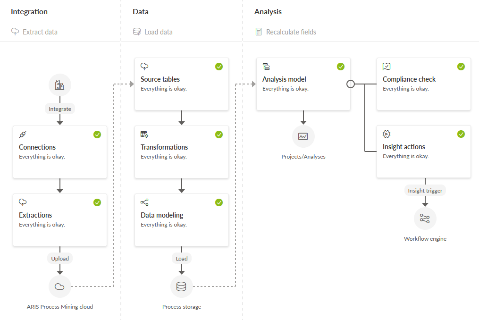Open the Projects/Analyses chart icon
The width and height of the screenshot is (479, 320).
tap(303, 136)
